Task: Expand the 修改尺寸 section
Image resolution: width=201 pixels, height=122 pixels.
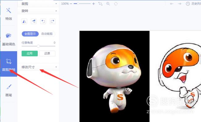Action: click(38, 67)
